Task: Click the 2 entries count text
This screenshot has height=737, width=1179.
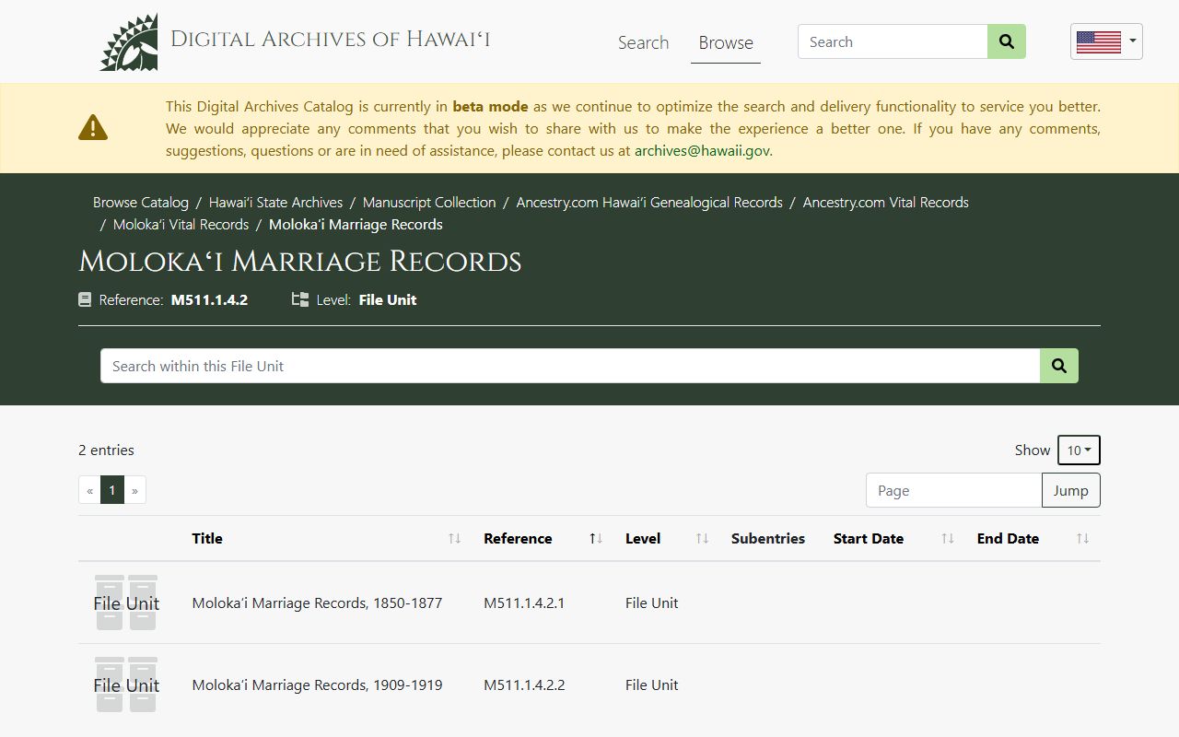Action: (x=107, y=450)
